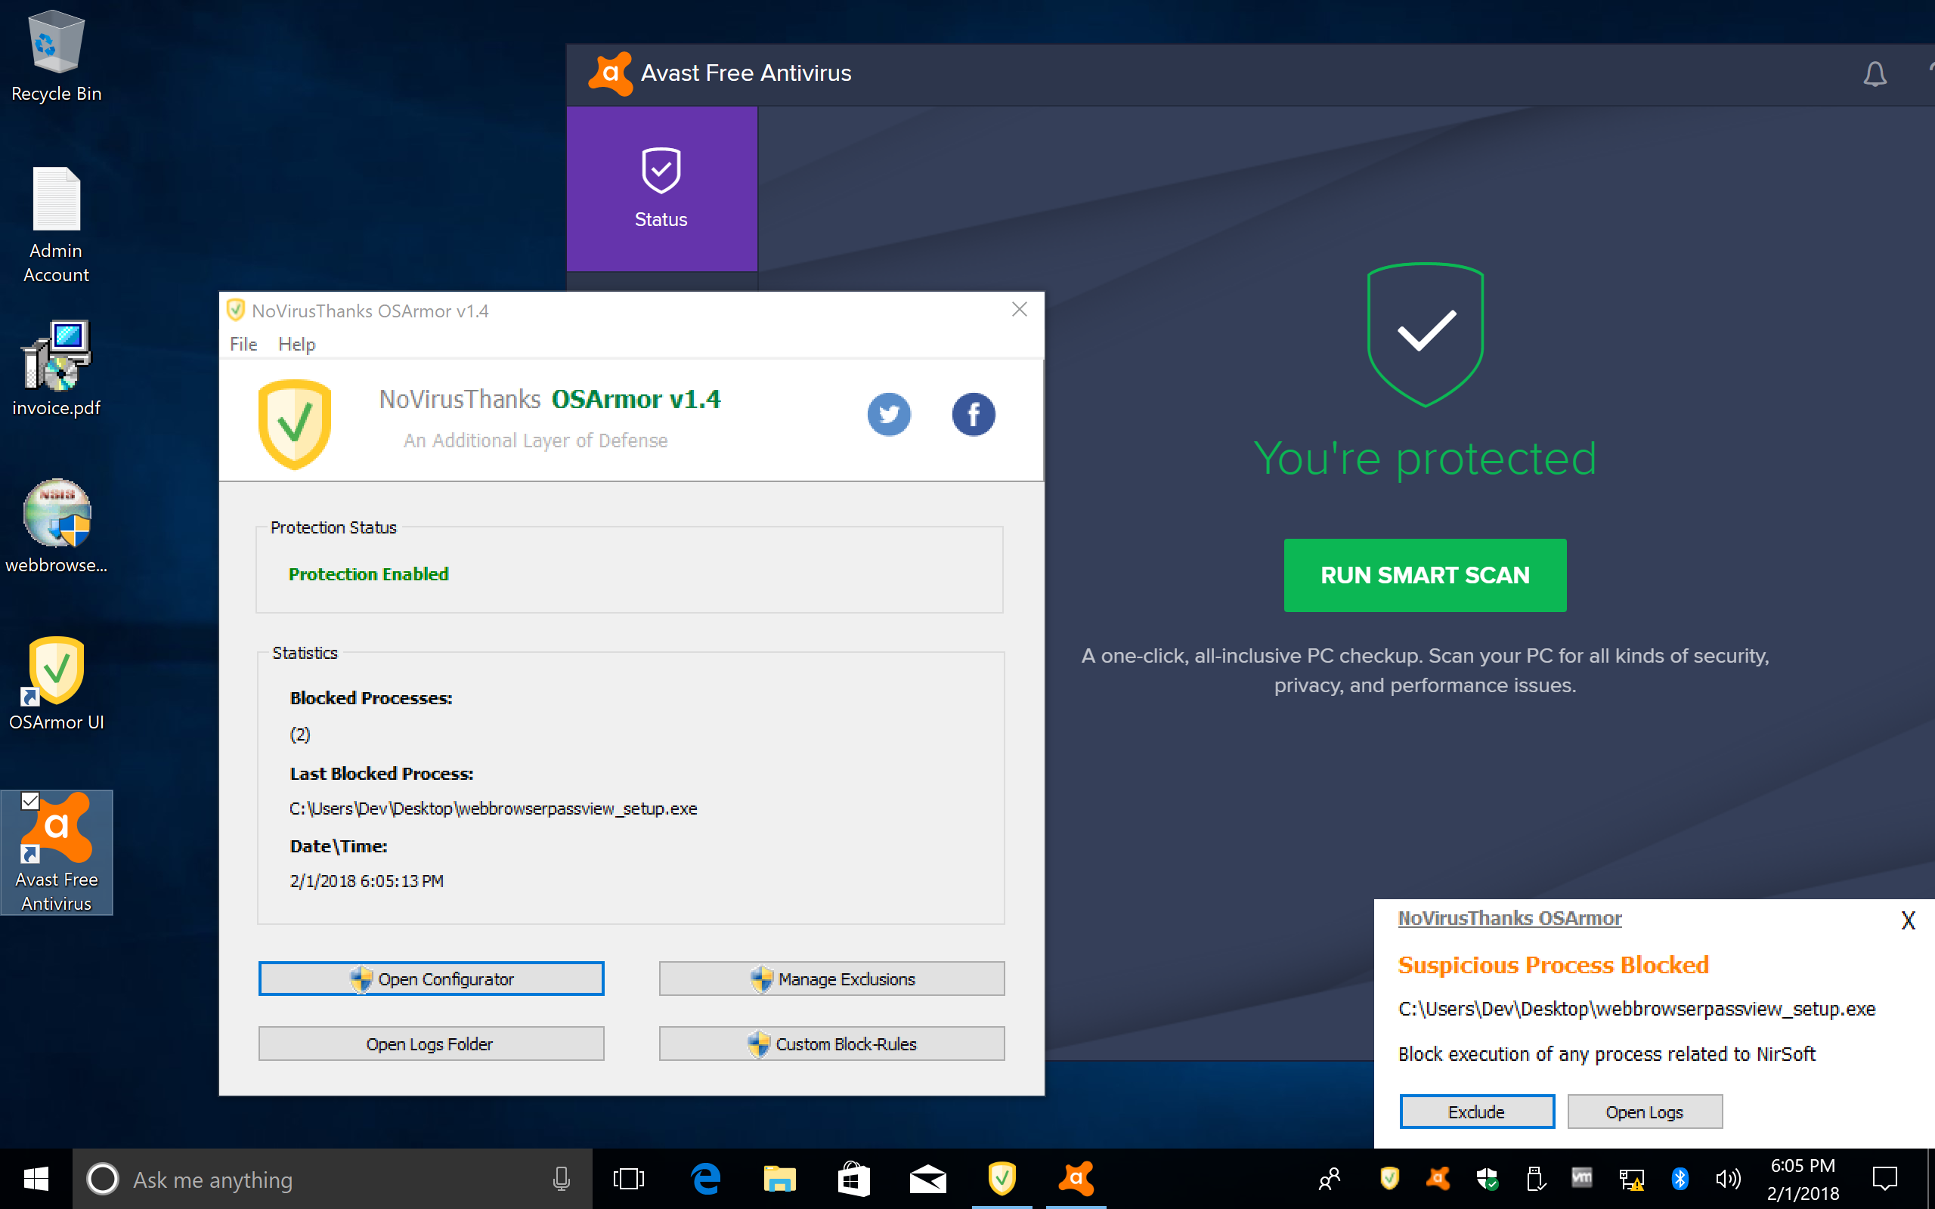Click Exclude button in suspicious process alert
1935x1209 pixels.
1477,1110
